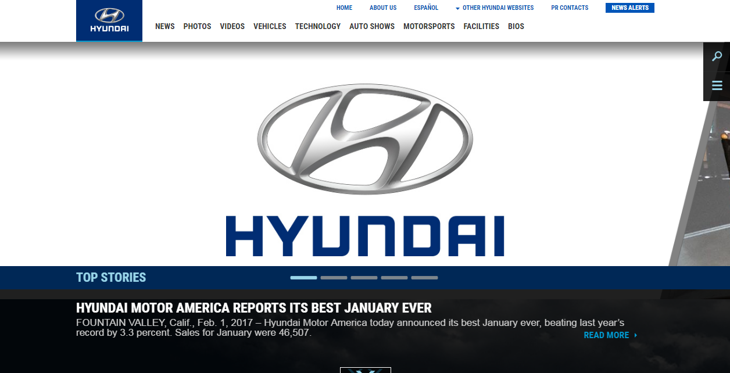Select the first carousel slide indicator
This screenshot has width=730, height=373.
tap(303, 278)
